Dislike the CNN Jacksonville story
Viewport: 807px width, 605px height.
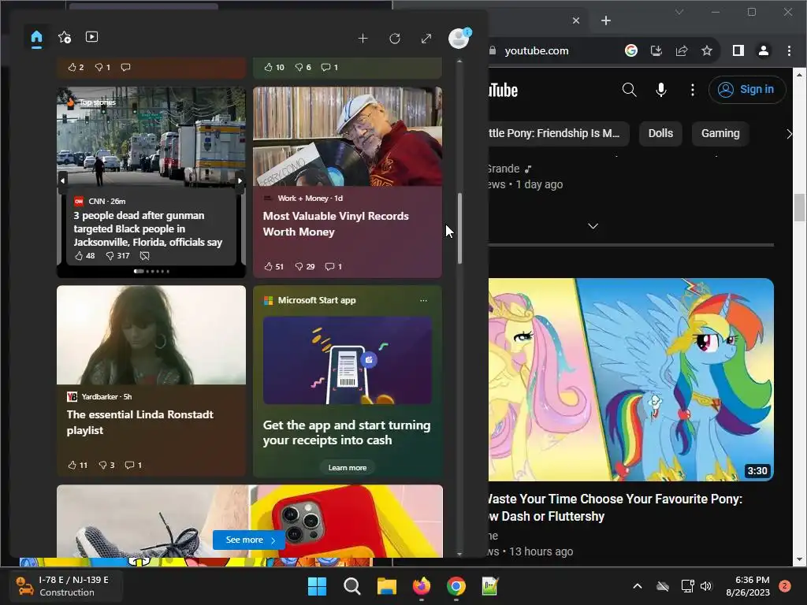click(x=118, y=256)
